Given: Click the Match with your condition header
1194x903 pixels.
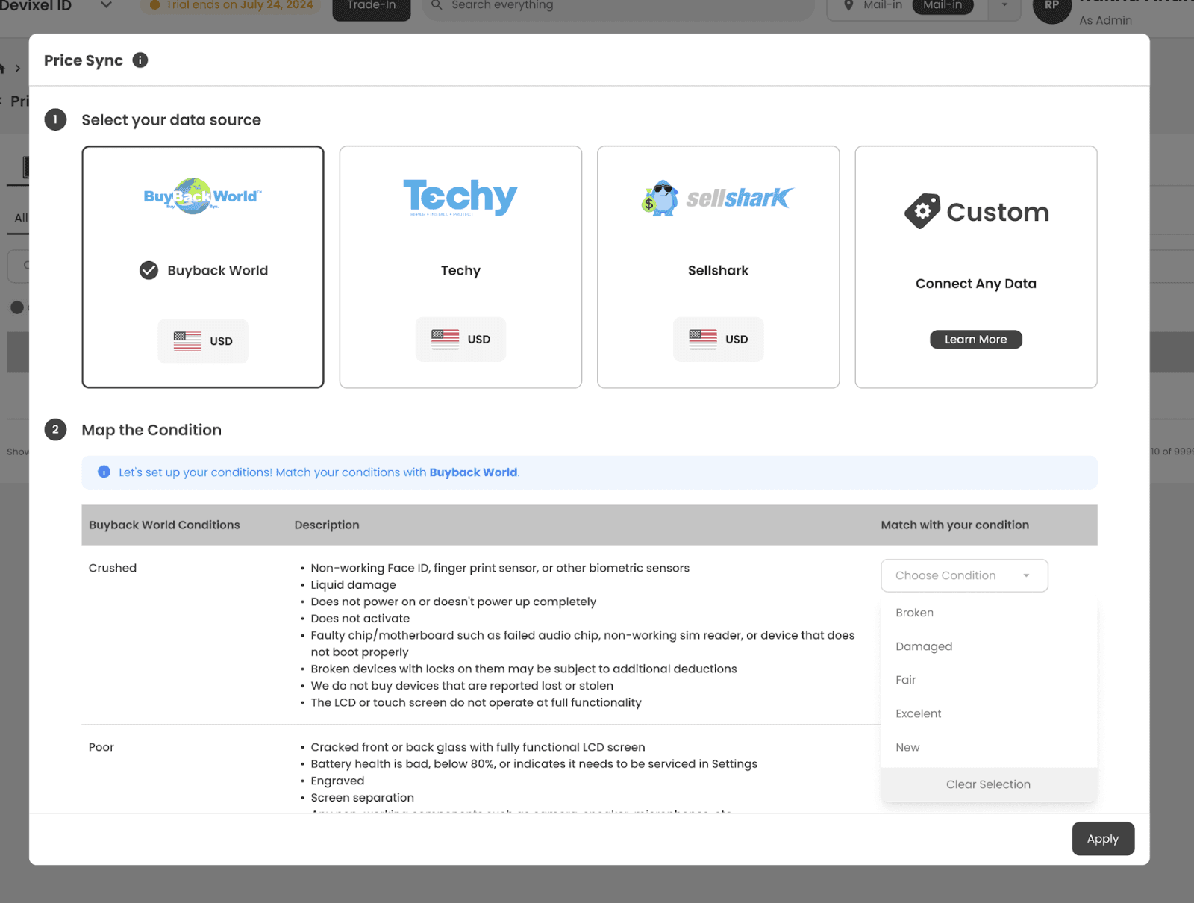Looking at the screenshot, I should 955,525.
